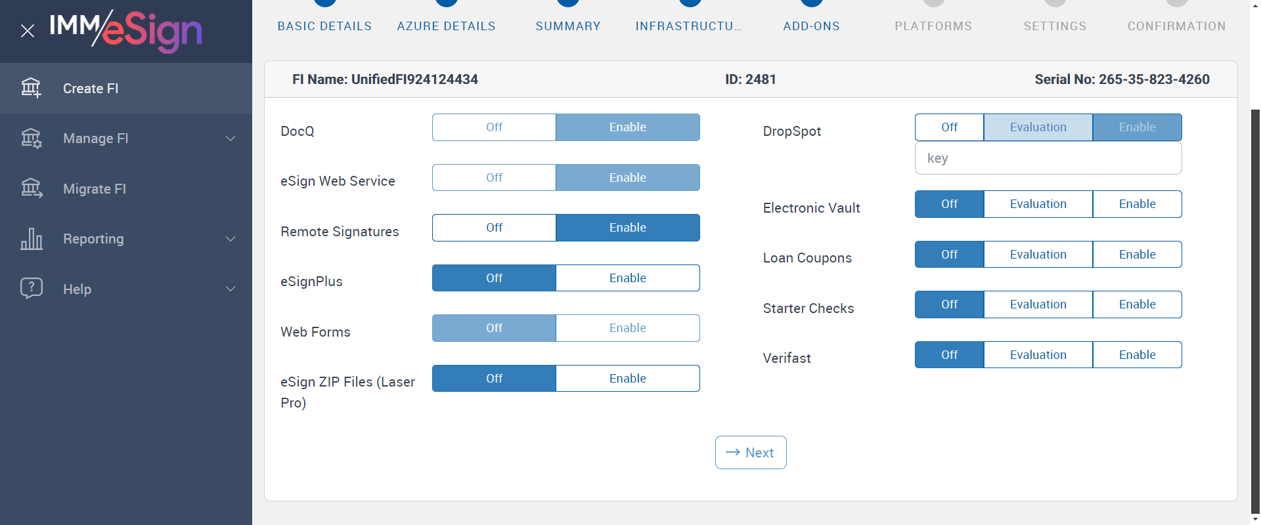Enable Verifast
The image size is (1261, 525).
[x=1138, y=355]
